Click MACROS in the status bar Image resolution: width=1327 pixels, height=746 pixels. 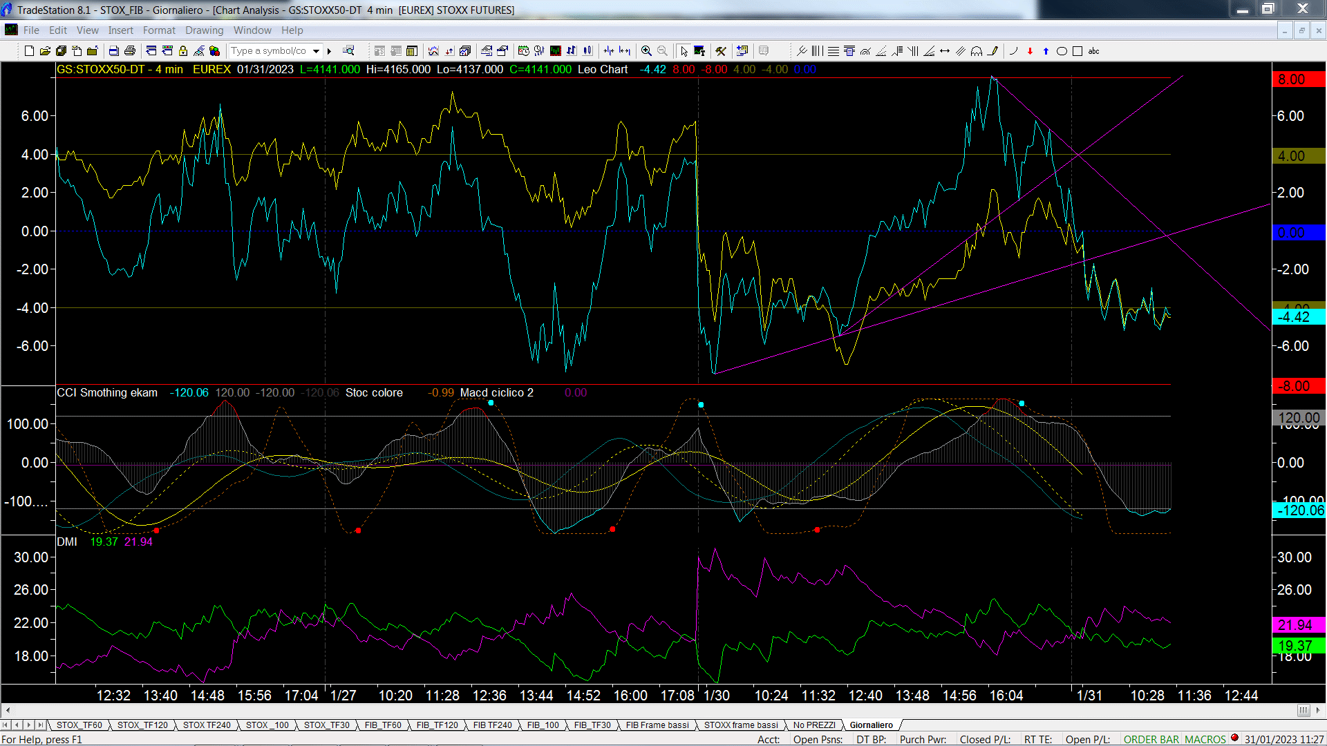pyautogui.click(x=1205, y=740)
